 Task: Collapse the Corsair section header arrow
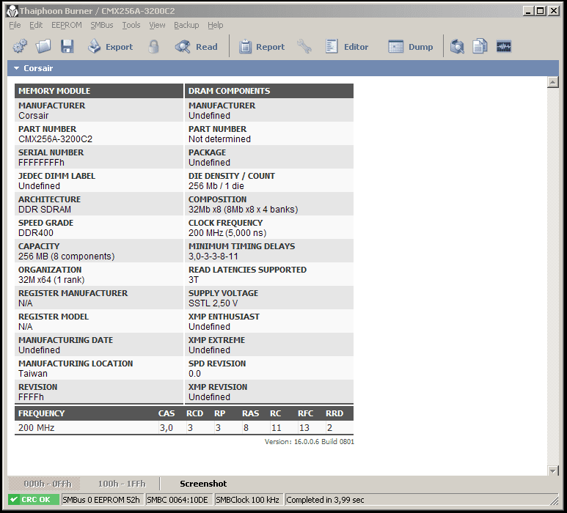point(16,68)
